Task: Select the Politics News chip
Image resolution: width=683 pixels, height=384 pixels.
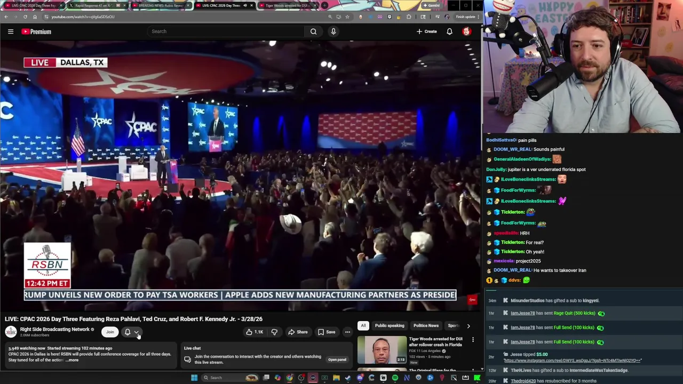Action: [x=426, y=325]
